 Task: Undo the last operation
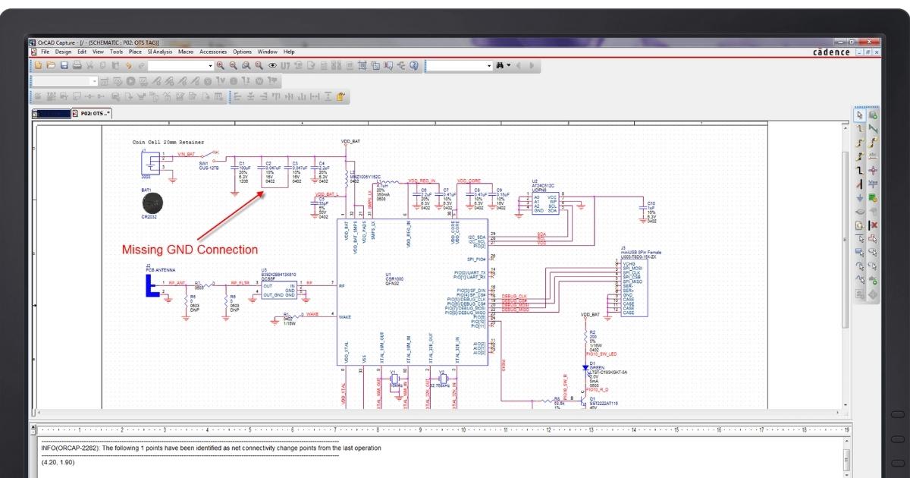[x=128, y=65]
